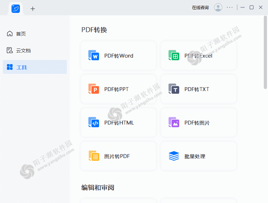Open 云文档 in the sidebar
The height and width of the screenshot is (203, 268).
coord(35,51)
